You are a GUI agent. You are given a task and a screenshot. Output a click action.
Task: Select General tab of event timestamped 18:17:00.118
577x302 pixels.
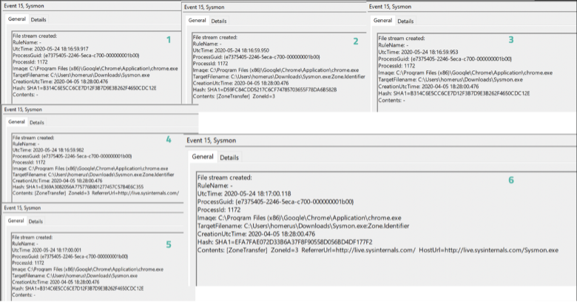(203, 157)
